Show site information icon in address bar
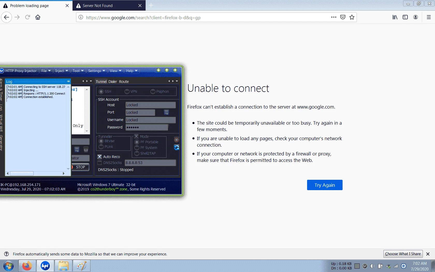Image resolution: width=435 pixels, height=272 pixels. pos(81,17)
